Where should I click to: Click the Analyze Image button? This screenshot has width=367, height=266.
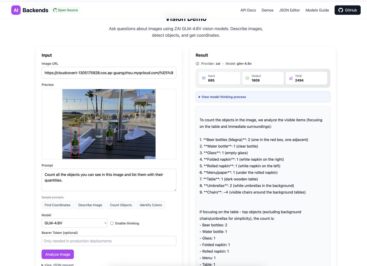pyautogui.click(x=58, y=254)
